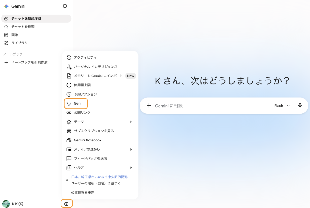Click the memory import file icon
Image resolution: width=310 pixels, height=208 pixels.
coord(69,76)
